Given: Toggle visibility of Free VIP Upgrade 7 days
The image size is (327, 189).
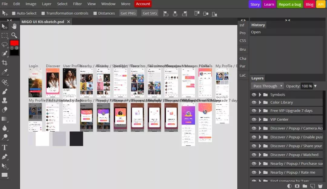Looking at the screenshot, I should pos(254,111).
